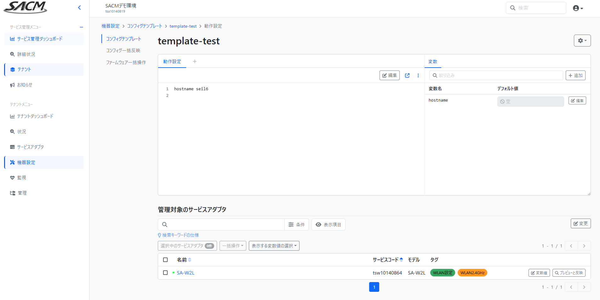Click 追加 to add a variable
The width and height of the screenshot is (600, 300).
(x=575, y=75)
